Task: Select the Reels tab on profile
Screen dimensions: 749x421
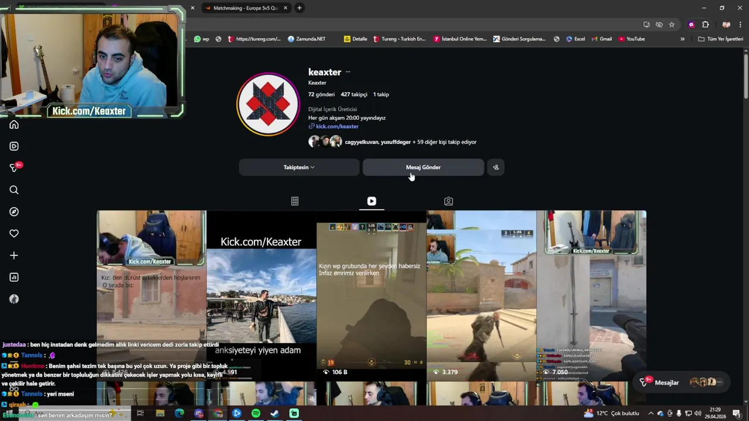Action: [372, 201]
